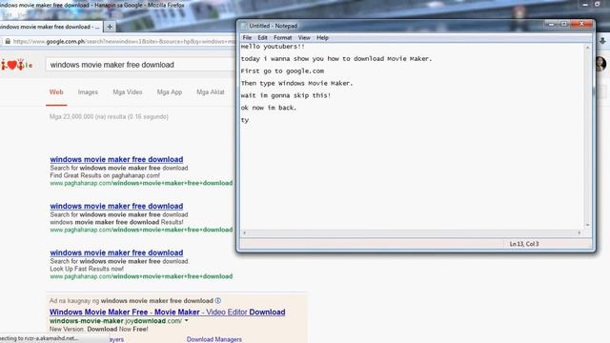The height and width of the screenshot is (343, 610).
Task: Switch to the Mga Video tab
Action: [128, 92]
